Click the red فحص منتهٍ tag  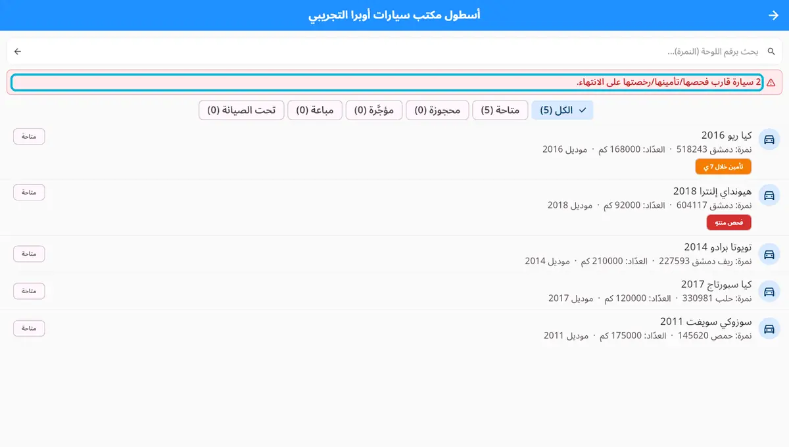729,222
